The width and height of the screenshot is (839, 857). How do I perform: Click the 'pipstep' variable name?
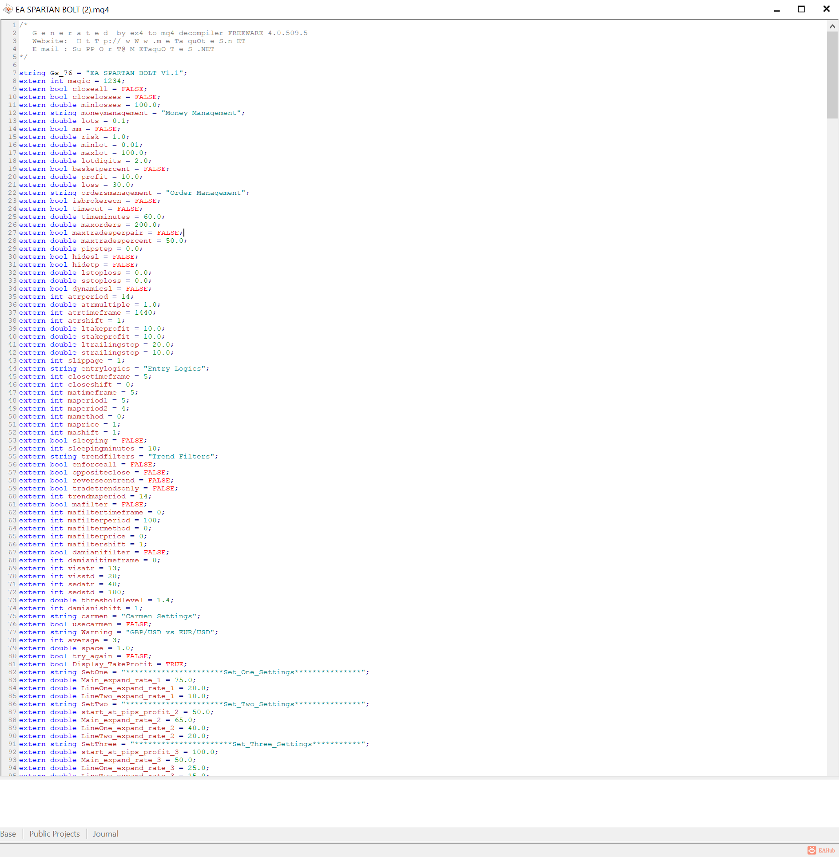click(97, 249)
